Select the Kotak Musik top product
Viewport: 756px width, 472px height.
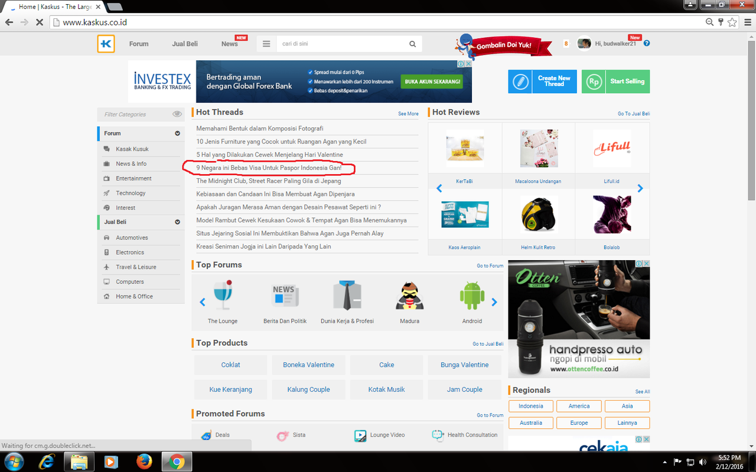point(386,389)
